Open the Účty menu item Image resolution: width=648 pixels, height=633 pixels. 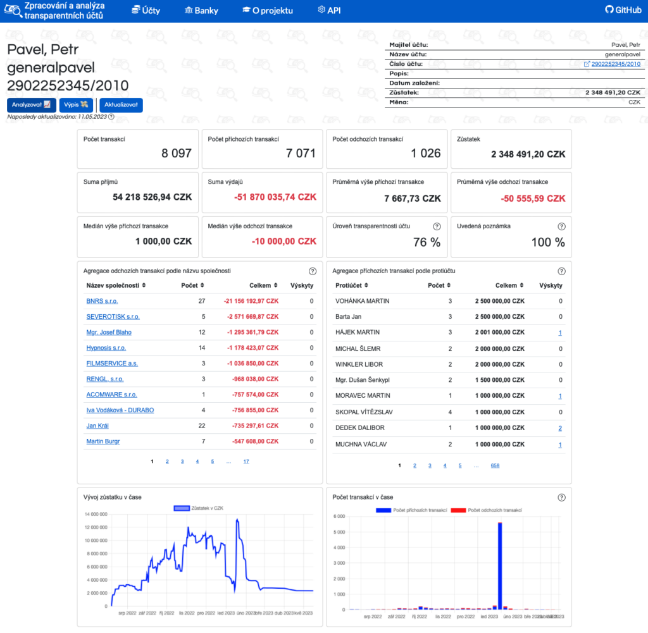coord(146,10)
